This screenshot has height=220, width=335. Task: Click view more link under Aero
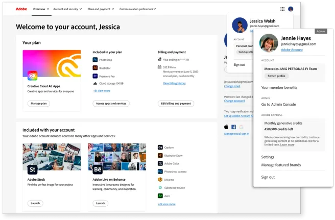pos(166,204)
